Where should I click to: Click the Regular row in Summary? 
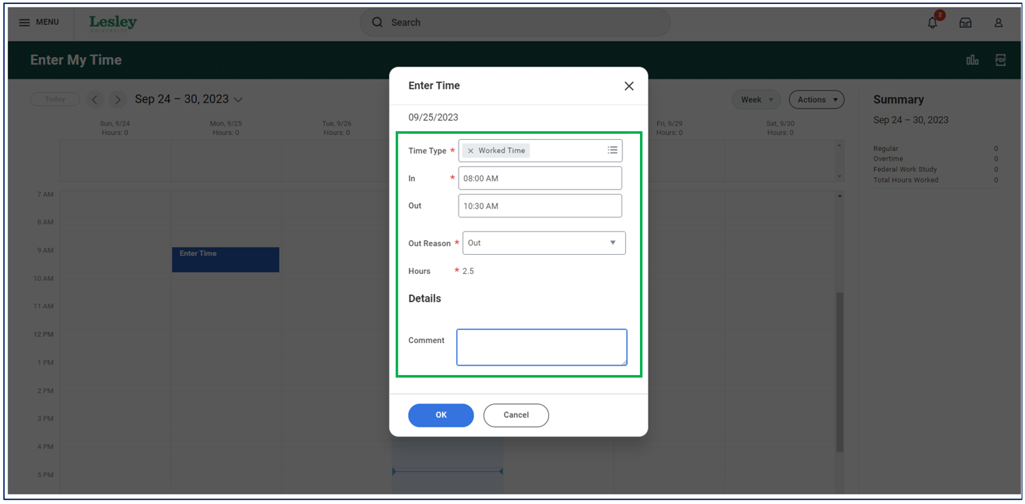tap(936, 149)
